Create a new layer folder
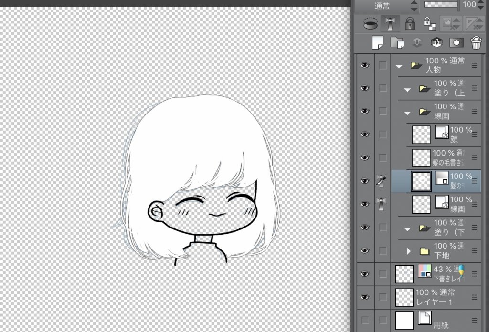The image size is (489, 332). pyautogui.click(x=397, y=42)
